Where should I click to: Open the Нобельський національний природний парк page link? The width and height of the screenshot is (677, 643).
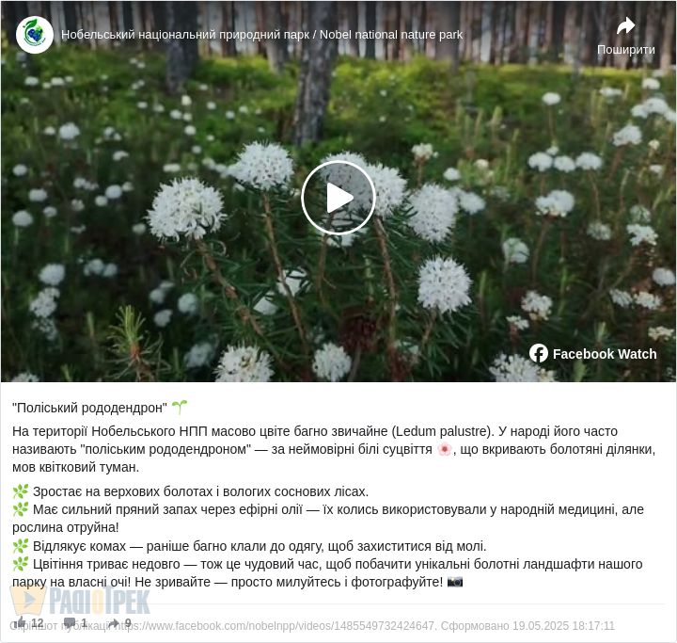pyautogui.click(x=261, y=35)
